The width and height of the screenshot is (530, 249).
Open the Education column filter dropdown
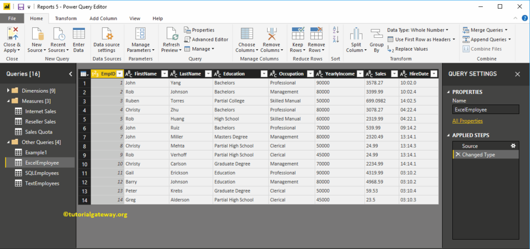263,74
